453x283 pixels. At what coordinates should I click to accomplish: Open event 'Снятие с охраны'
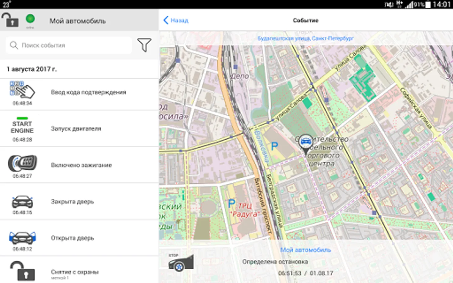(79, 270)
